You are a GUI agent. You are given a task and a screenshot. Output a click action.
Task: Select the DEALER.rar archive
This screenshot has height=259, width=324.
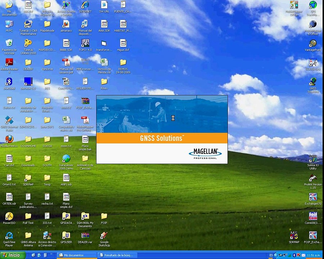(85, 236)
